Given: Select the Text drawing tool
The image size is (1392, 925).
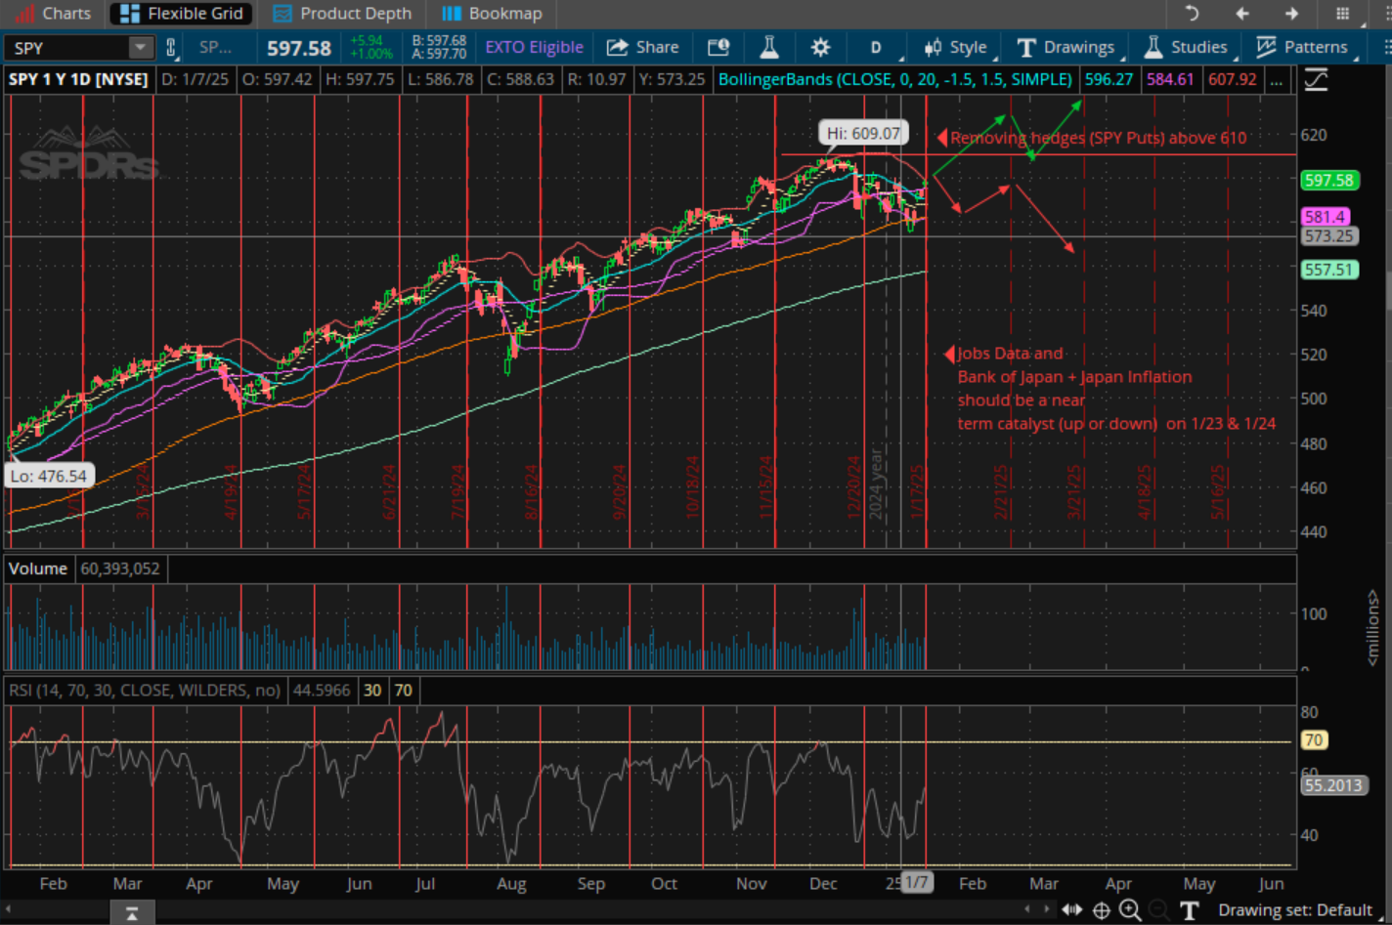Looking at the screenshot, I should point(1189,909).
